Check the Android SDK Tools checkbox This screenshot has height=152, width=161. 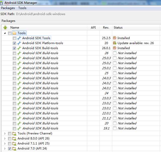click(x=14, y=38)
